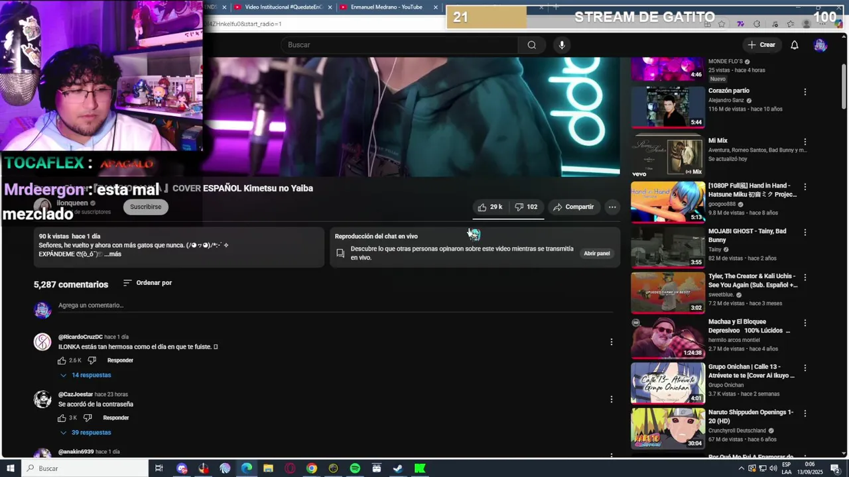Open options for Machaa y El Bloqueo Depresivo

[x=805, y=323]
